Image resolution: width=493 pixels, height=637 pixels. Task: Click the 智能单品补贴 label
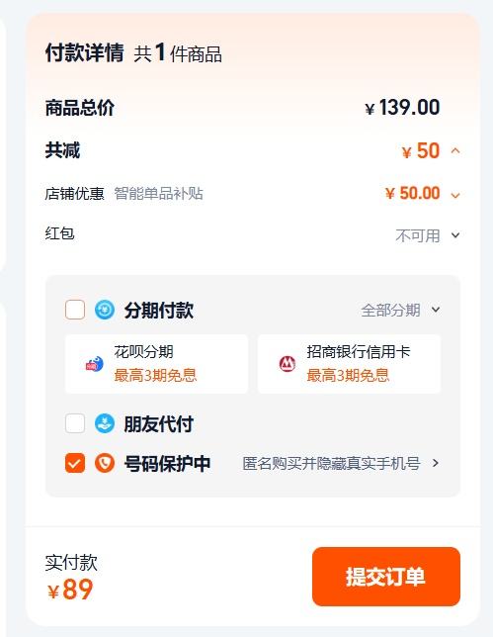(159, 194)
